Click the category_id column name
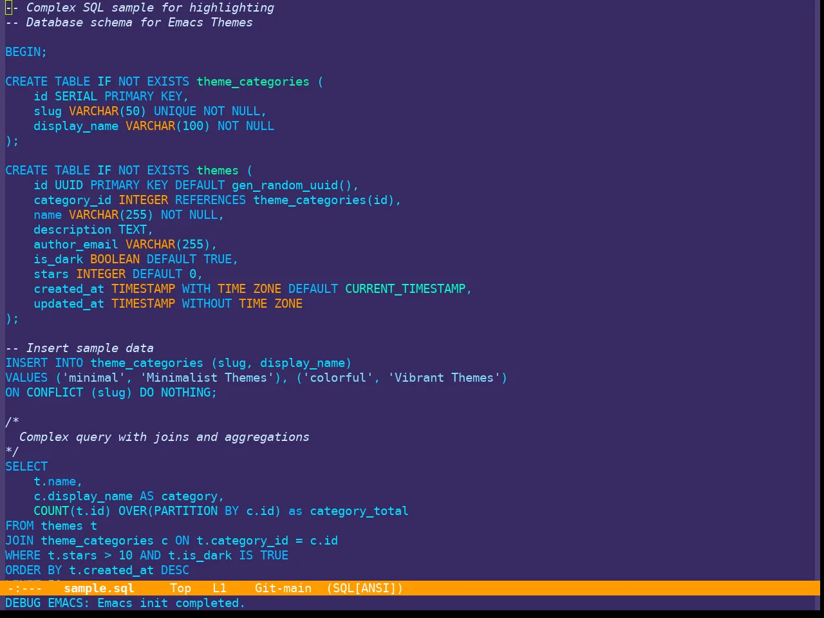The height and width of the screenshot is (618, 824). point(73,200)
